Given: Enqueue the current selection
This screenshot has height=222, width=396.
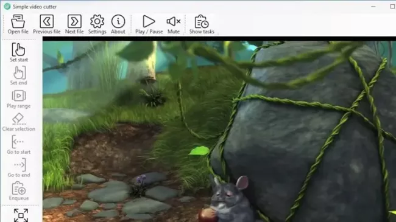Looking at the screenshot, I should (19, 191).
